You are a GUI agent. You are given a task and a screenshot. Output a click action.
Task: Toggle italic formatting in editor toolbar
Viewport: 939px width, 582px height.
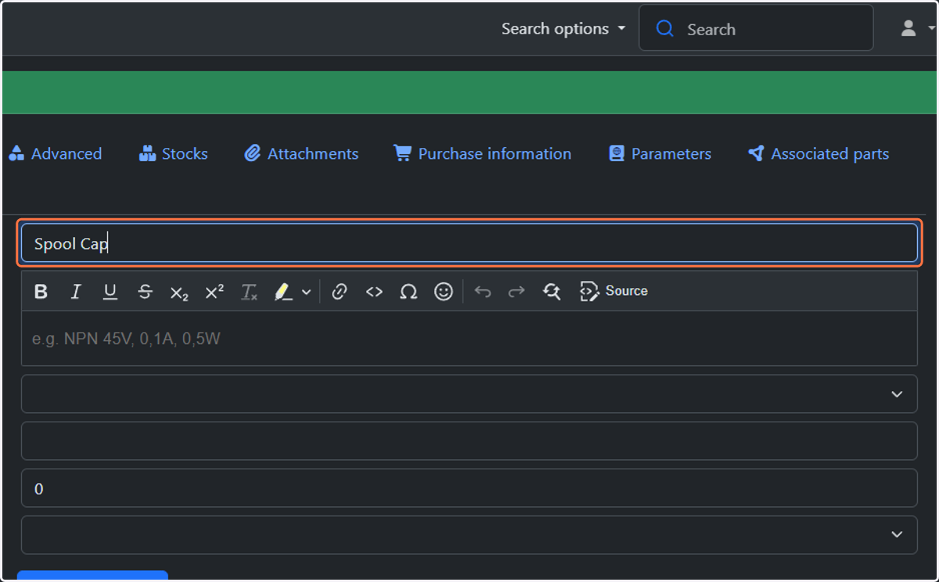pyautogui.click(x=76, y=292)
